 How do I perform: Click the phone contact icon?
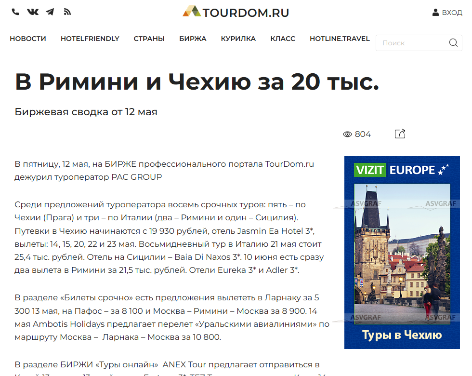click(x=15, y=12)
